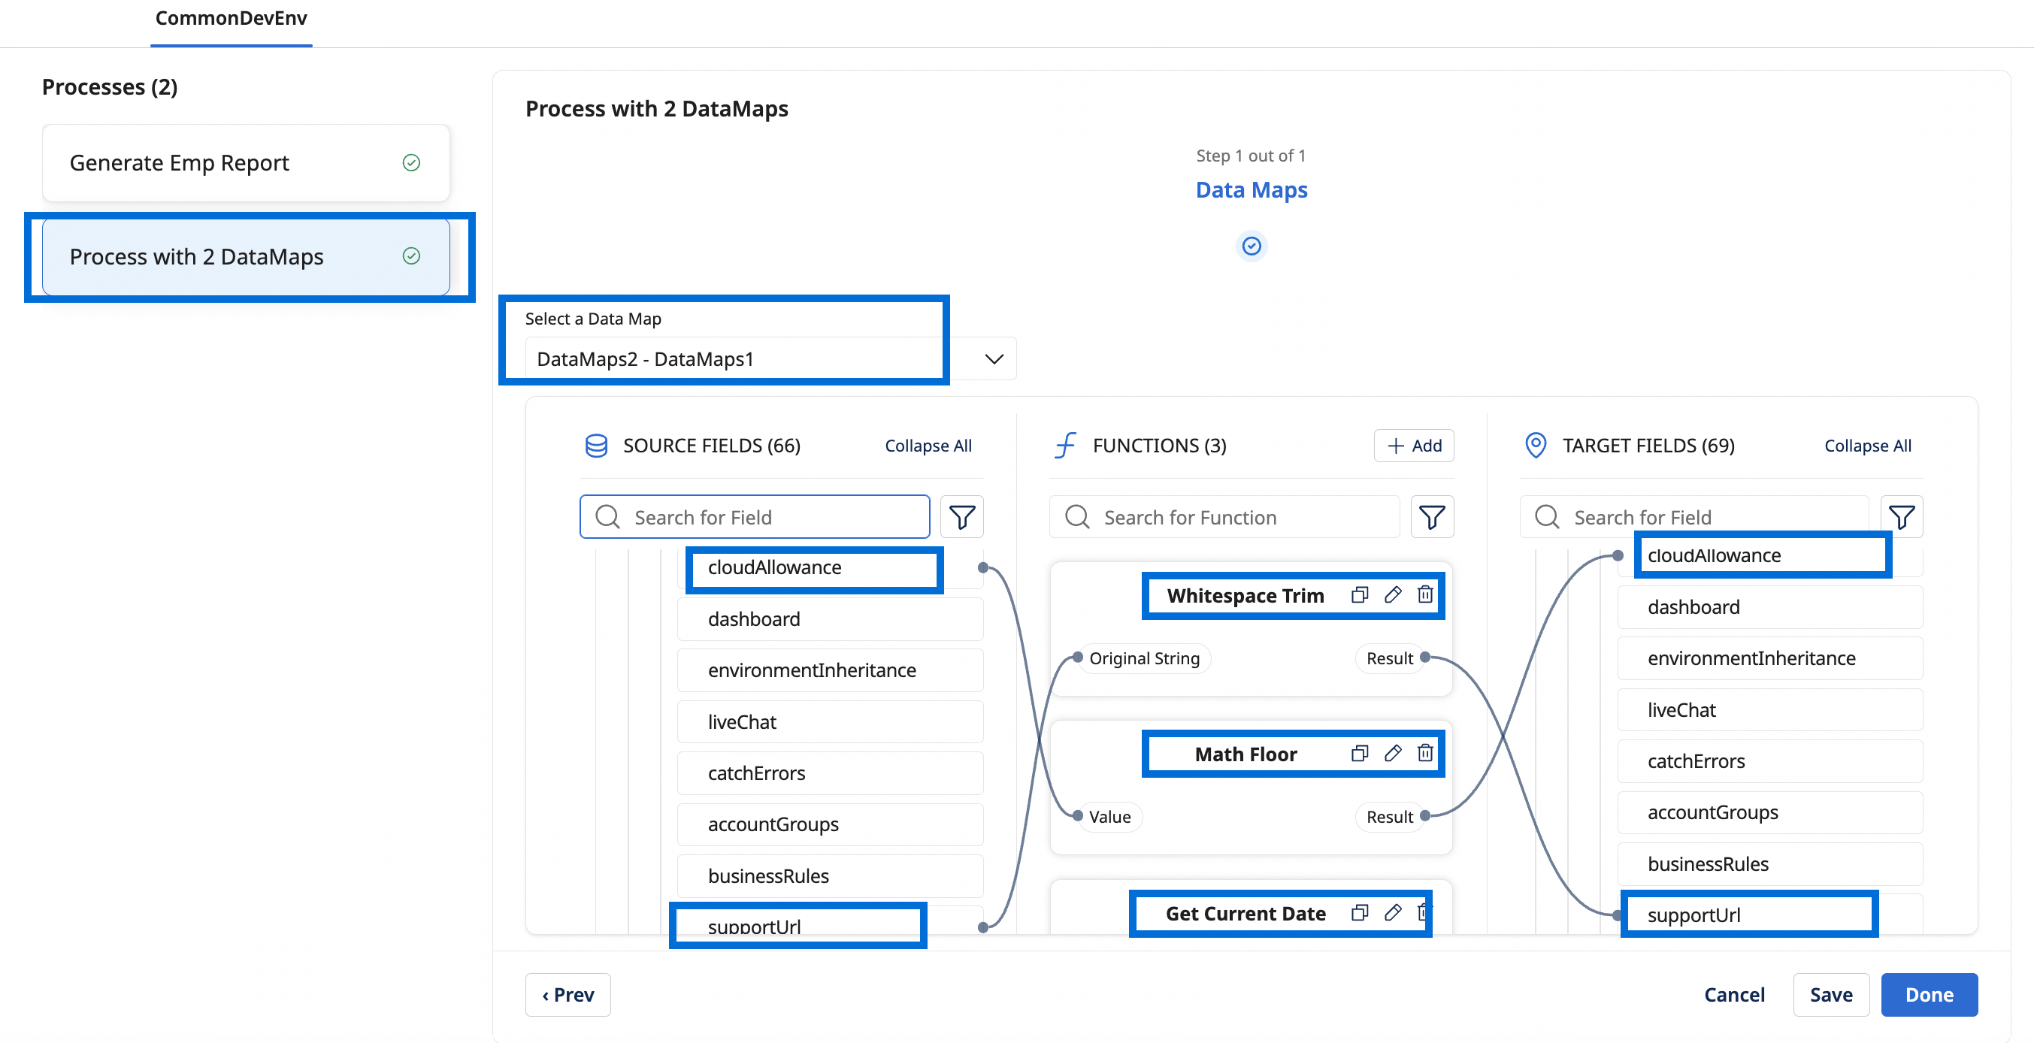
Task: Open Select a Data Map dropdown
Action: coord(770,358)
